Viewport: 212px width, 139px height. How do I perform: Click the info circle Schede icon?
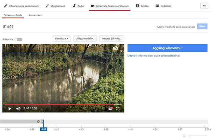(x=137, y=6)
